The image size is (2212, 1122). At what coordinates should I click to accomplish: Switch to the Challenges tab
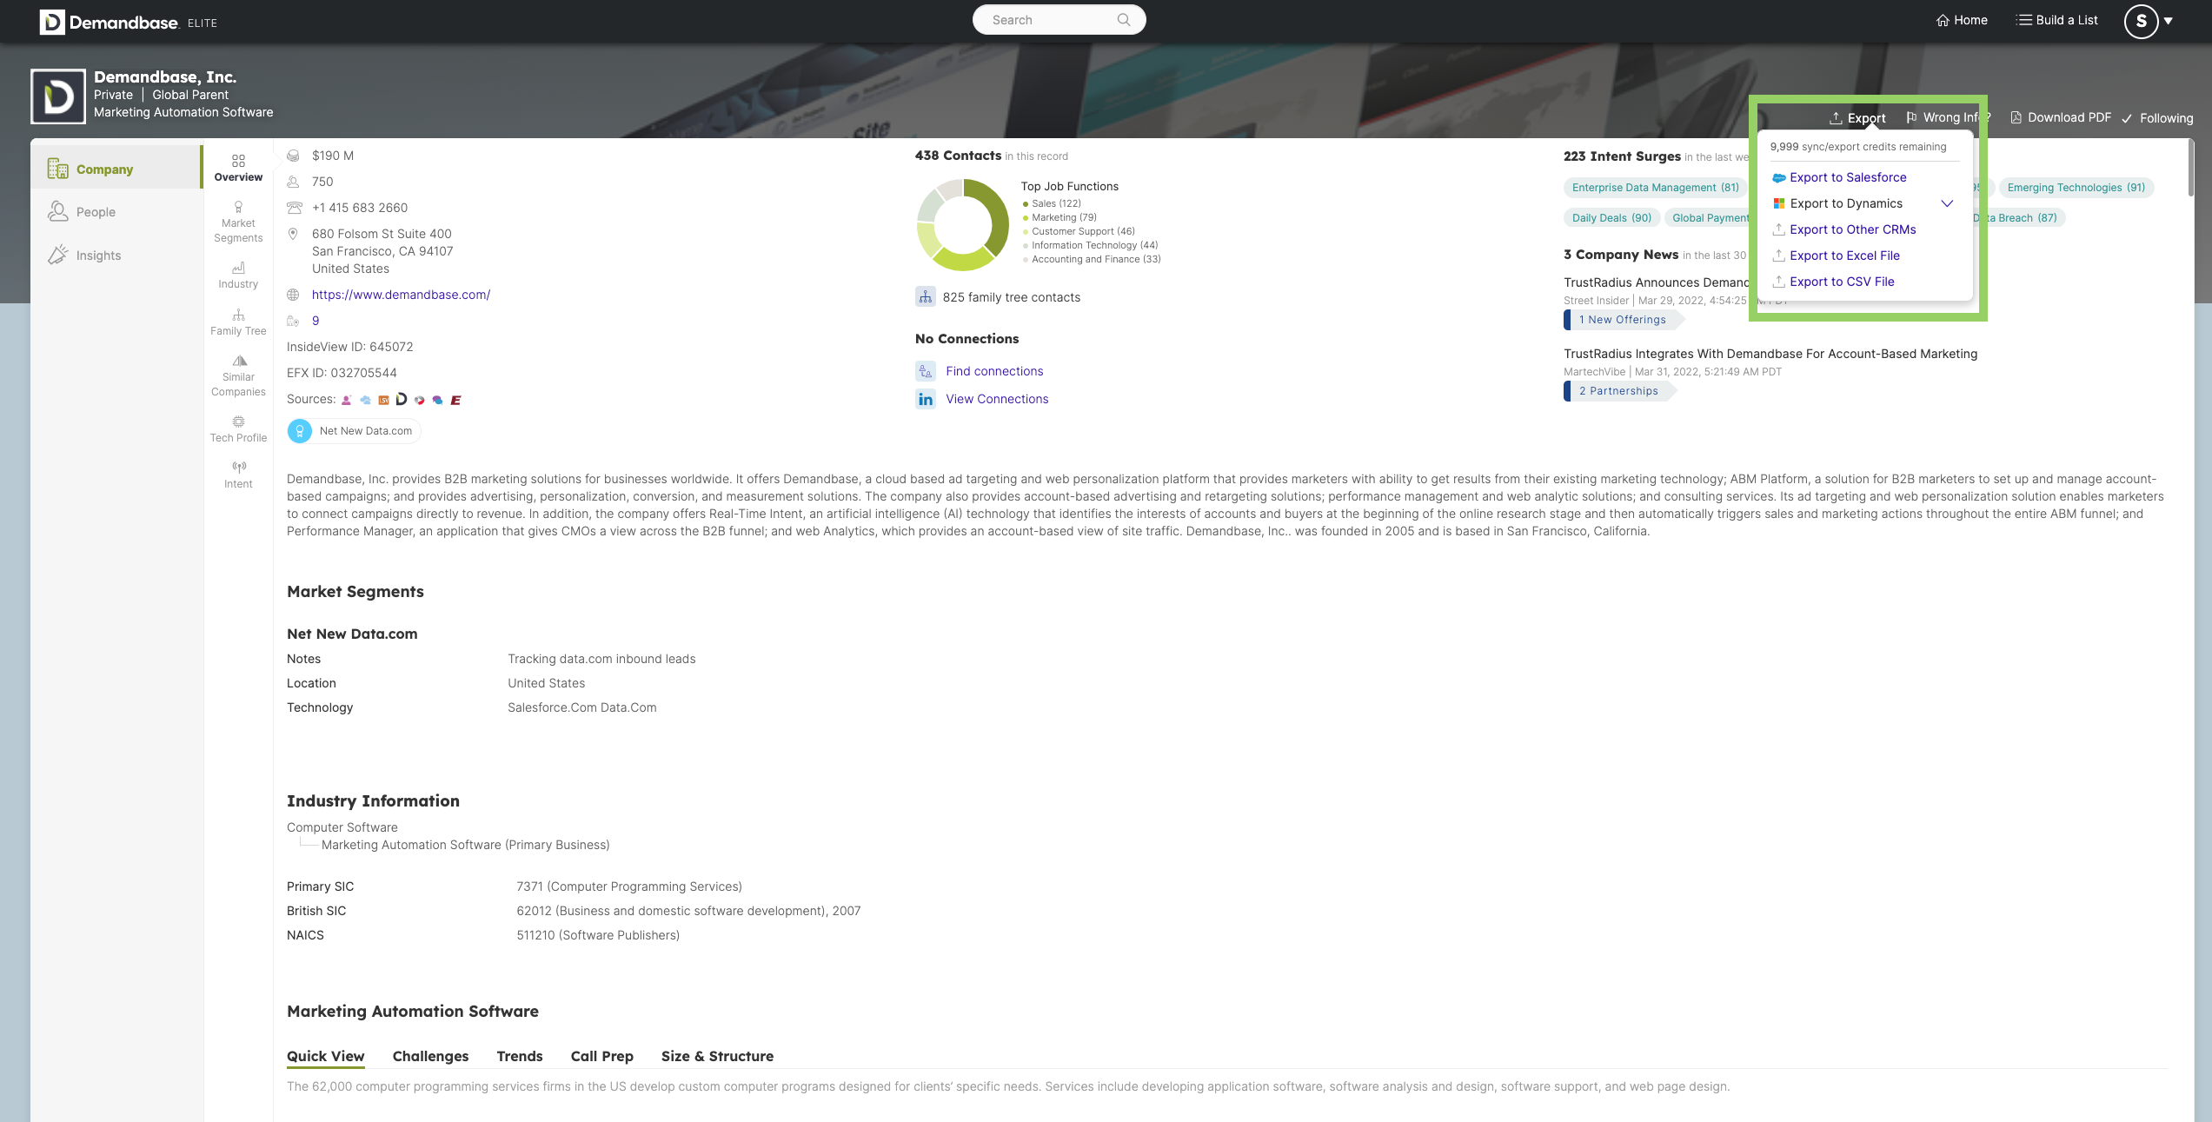point(430,1056)
